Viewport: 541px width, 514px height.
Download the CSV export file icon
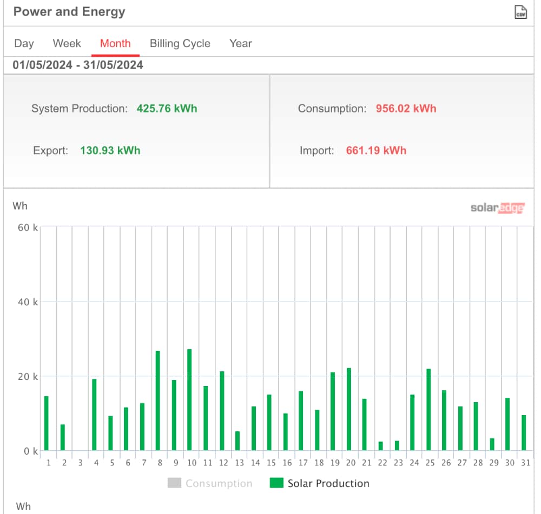520,12
